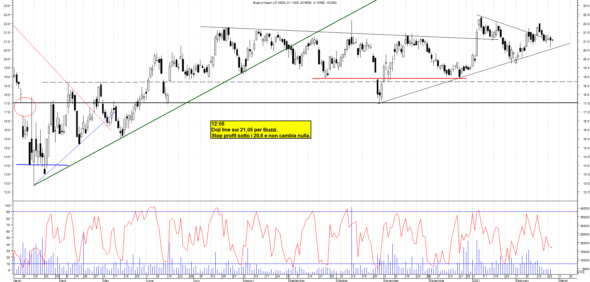Click the last March label at axis end

(563, 280)
